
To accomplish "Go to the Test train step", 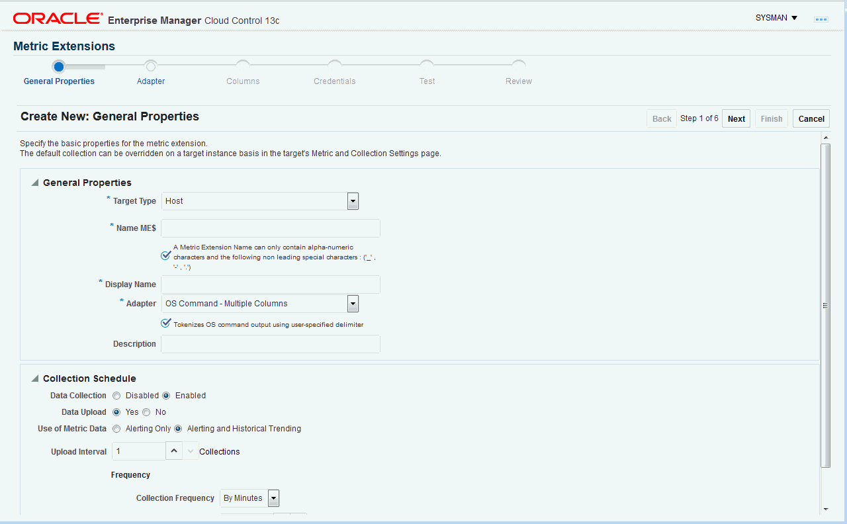I will tap(427, 81).
